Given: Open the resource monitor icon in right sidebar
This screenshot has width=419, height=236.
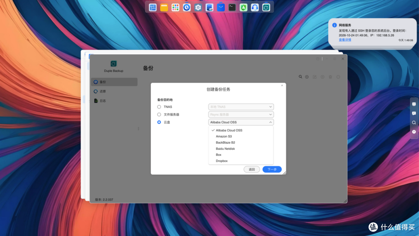Looking at the screenshot, I should click(x=414, y=104).
